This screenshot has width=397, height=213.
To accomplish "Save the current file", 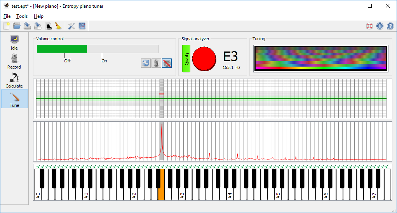I will click(x=27, y=26).
